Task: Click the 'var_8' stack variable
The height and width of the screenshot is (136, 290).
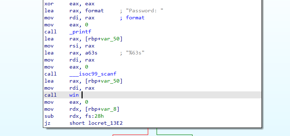Action: click(109, 109)
